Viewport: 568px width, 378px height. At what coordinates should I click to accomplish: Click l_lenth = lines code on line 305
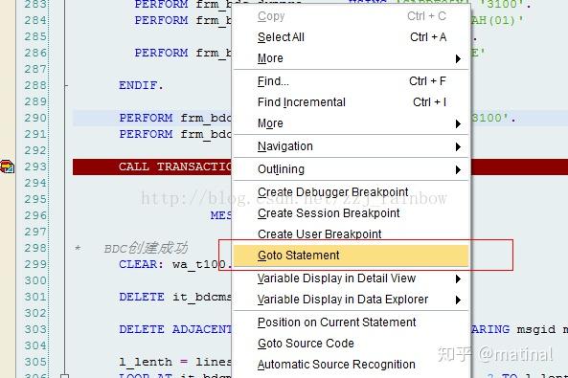pos(175,363)
